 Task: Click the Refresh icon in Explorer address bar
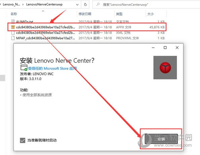click(85, 5)
